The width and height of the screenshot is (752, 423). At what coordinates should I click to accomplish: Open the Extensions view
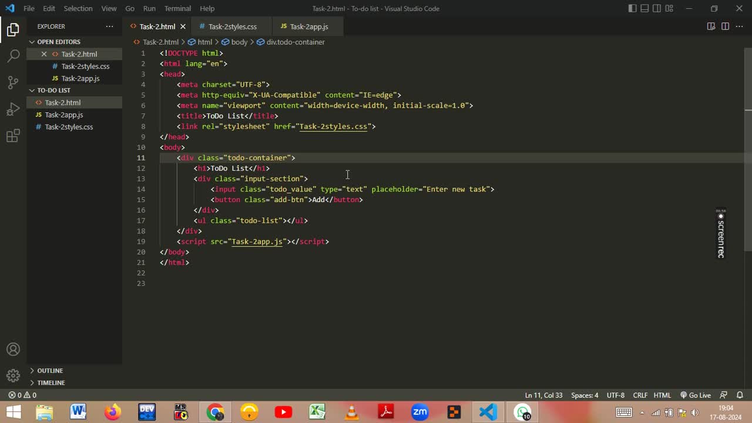coord(13,137)
